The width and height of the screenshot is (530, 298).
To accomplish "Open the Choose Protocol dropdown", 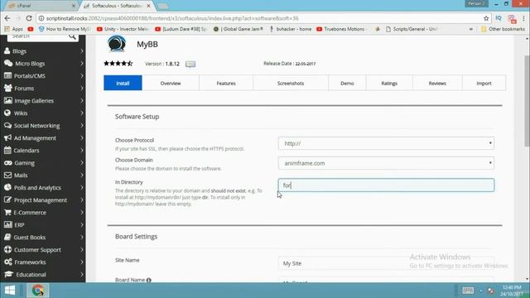I will [x=386, y=143].
